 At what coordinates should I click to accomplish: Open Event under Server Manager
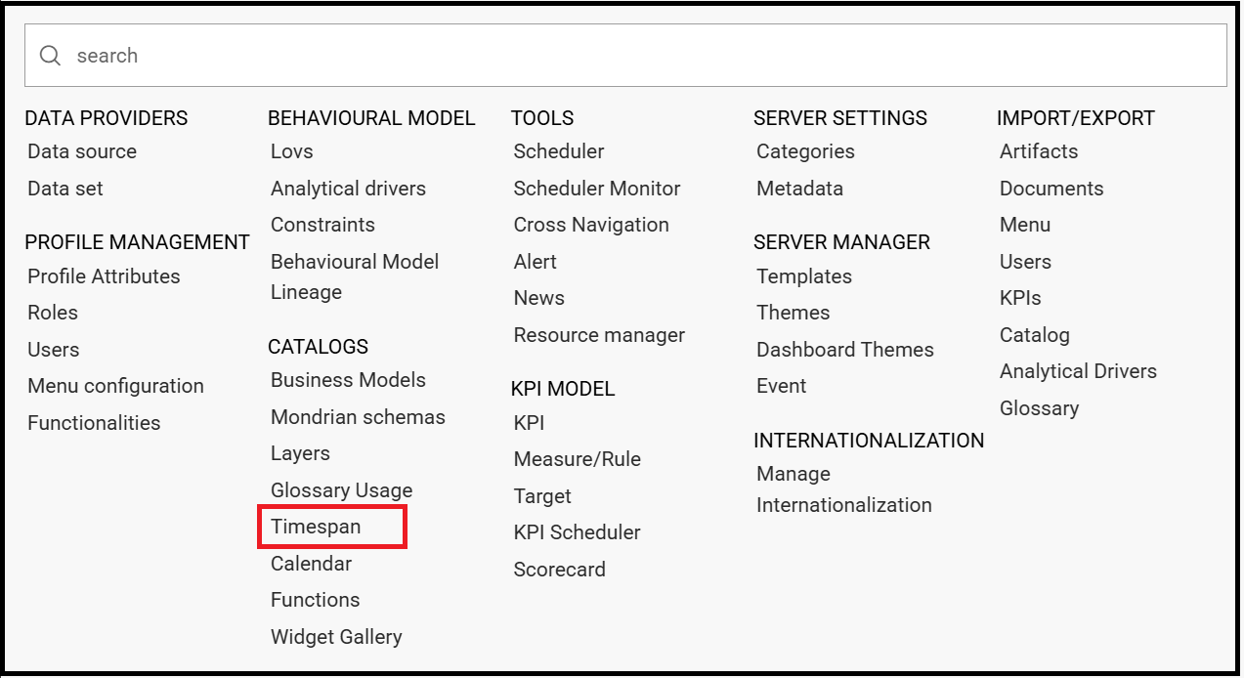point(782,386)
